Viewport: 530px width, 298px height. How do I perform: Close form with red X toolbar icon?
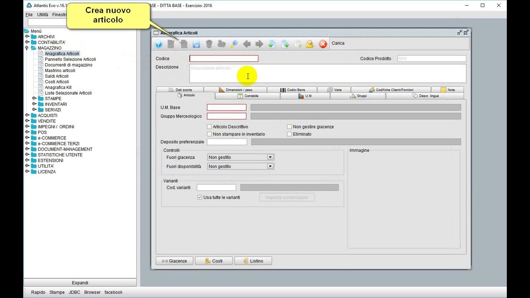point(323,44)
